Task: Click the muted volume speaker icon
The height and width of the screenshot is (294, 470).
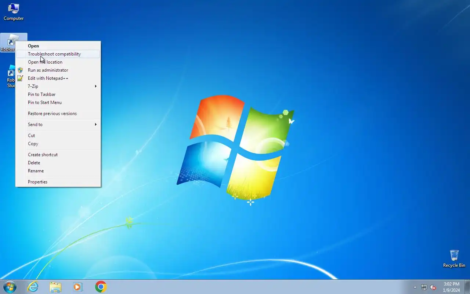Action: pyautogui.click(x=433, y=287)
